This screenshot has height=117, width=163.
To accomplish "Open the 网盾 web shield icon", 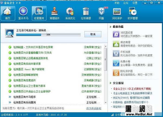I will coord(101,13).
